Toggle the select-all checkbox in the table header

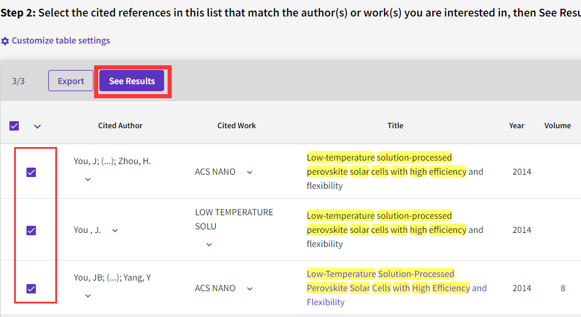(x=15, y=126)
